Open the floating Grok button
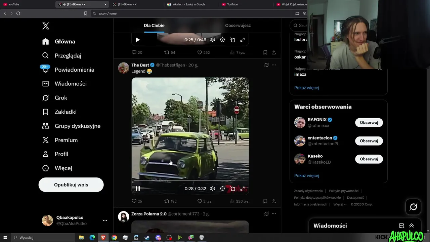The width and height of the screenshot is (430, 242). click(414, 207)
